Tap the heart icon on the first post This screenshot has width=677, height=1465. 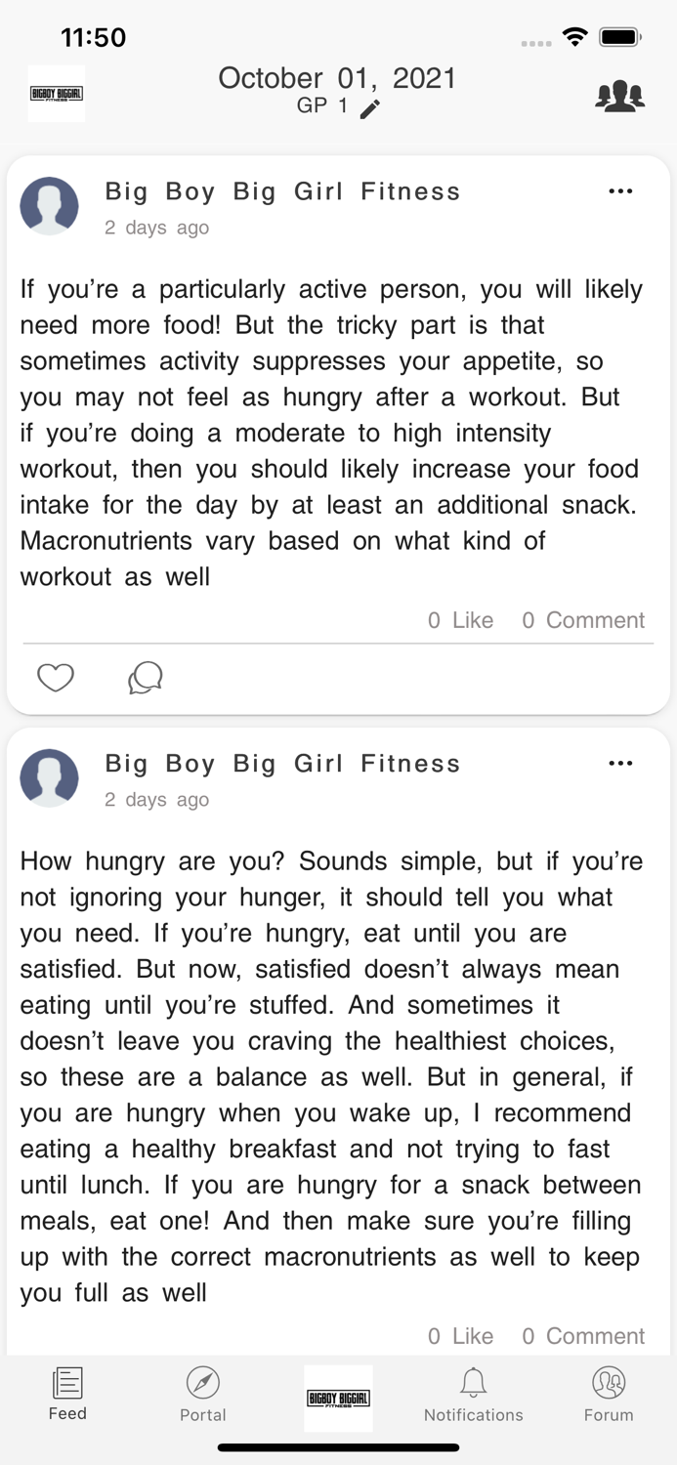[56, 677]
